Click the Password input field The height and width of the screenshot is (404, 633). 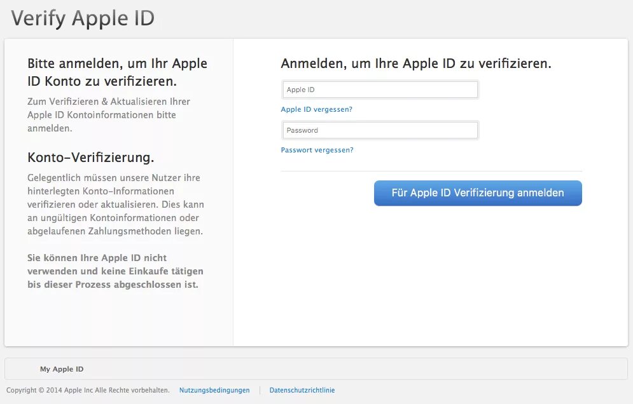pyautogui.click(x=380, y=130)
